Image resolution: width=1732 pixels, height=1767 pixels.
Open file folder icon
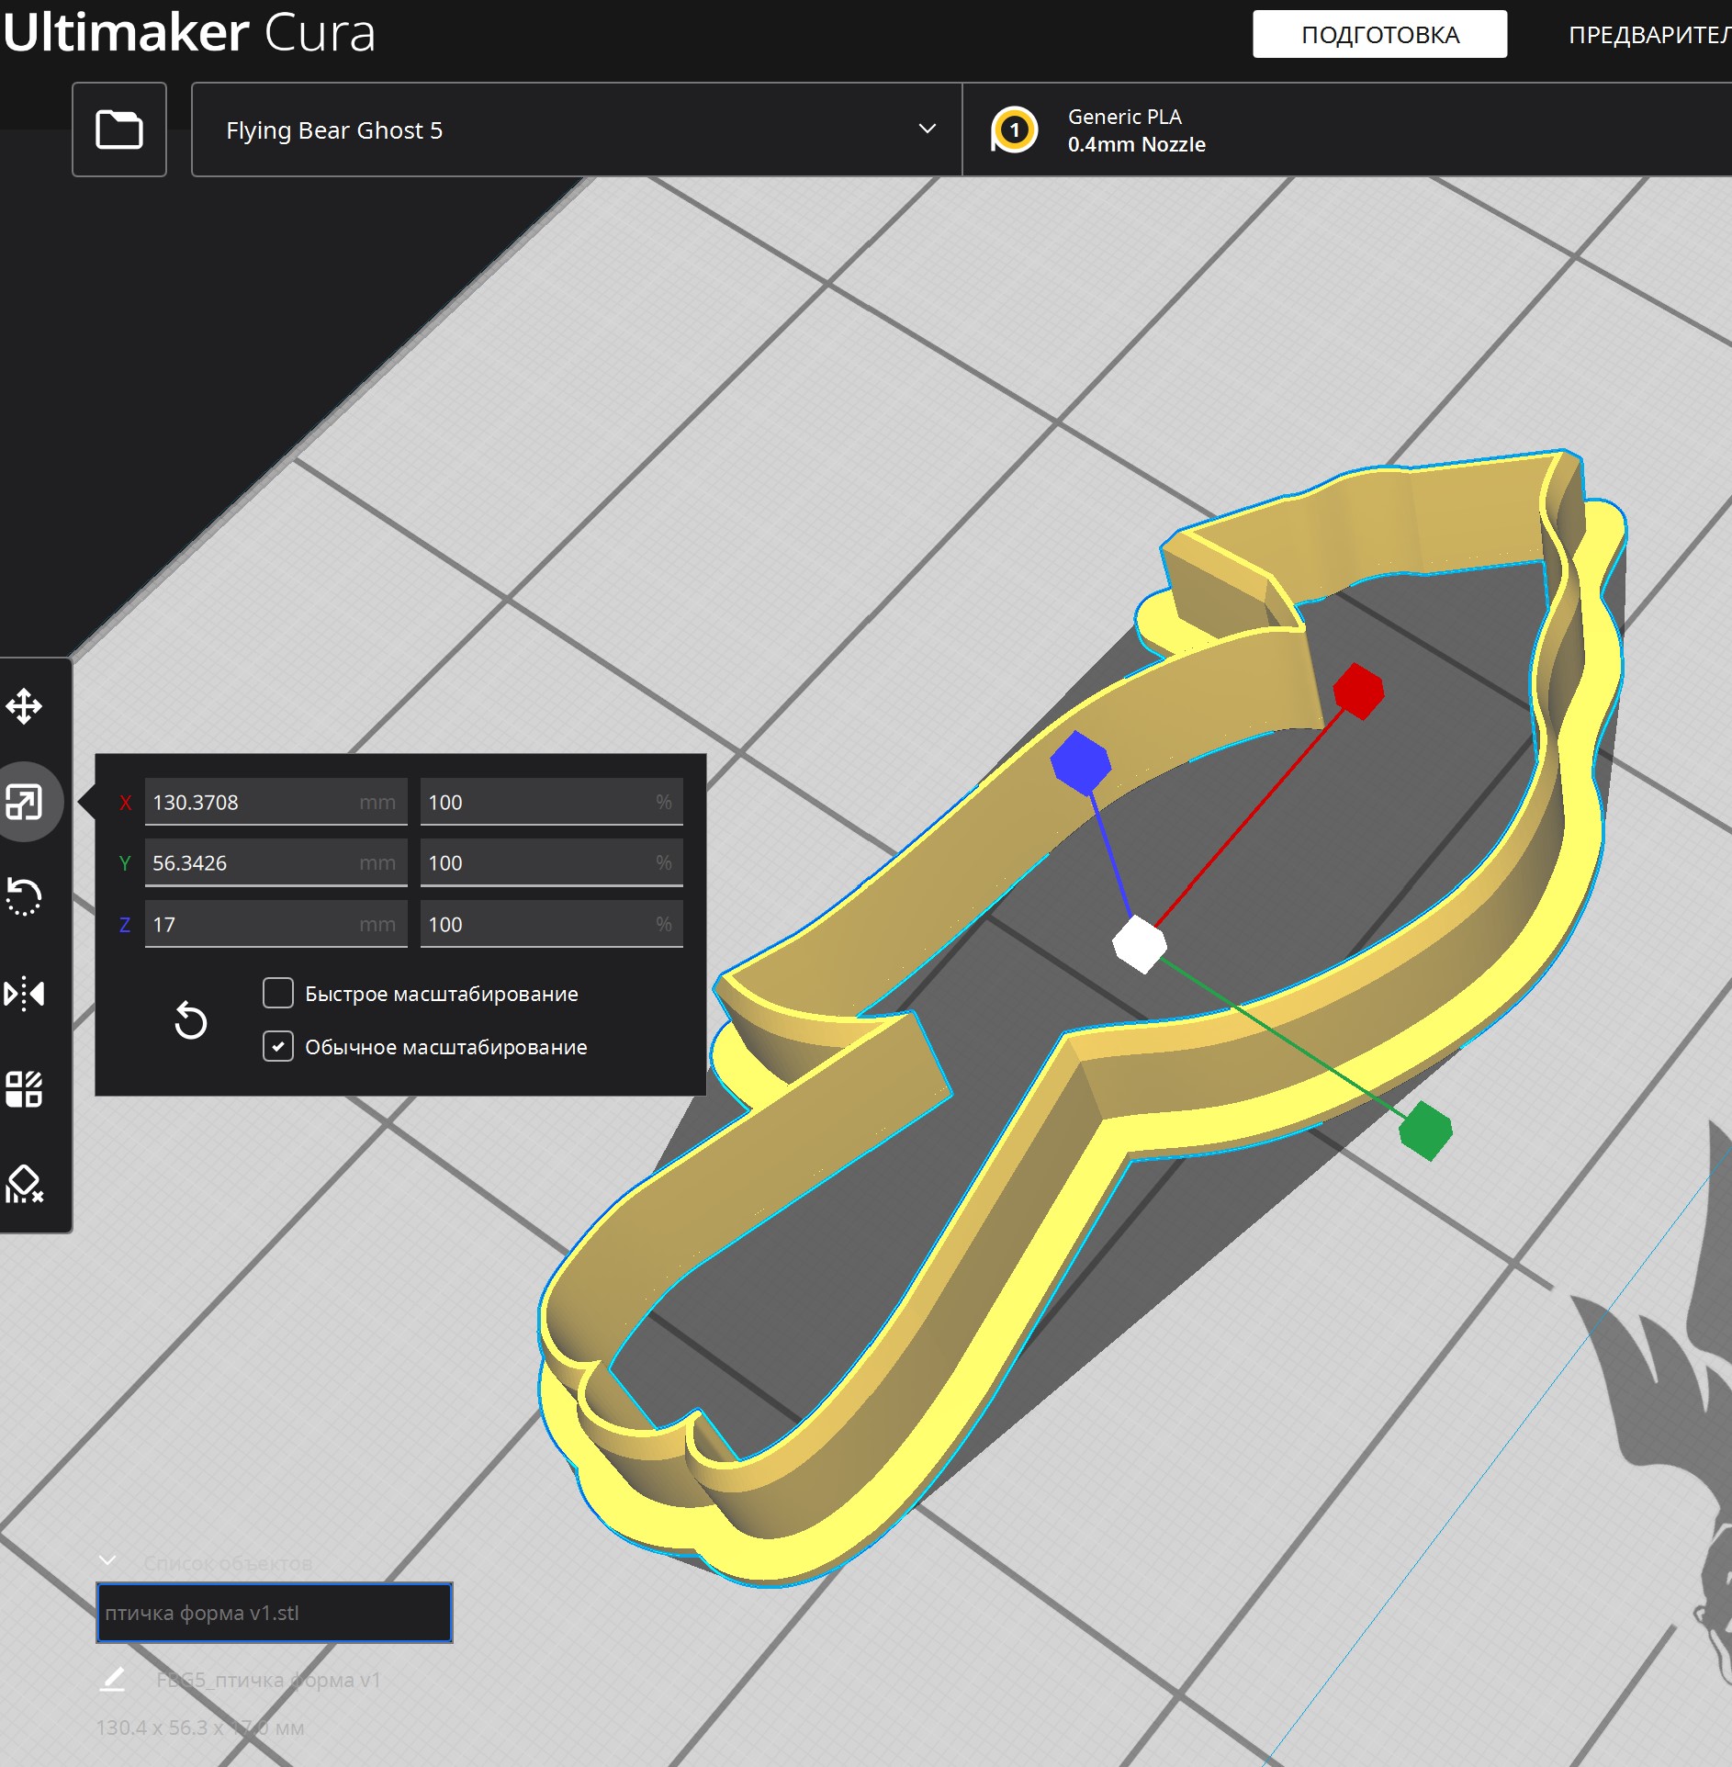119,129
